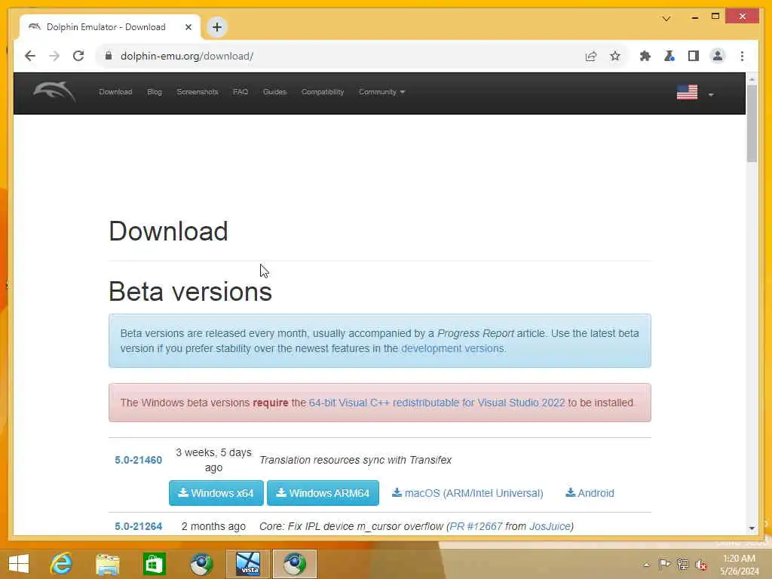The image size is (772, 579).
Task: Open version 5.0-21264 link
Action: click(139, 526)
